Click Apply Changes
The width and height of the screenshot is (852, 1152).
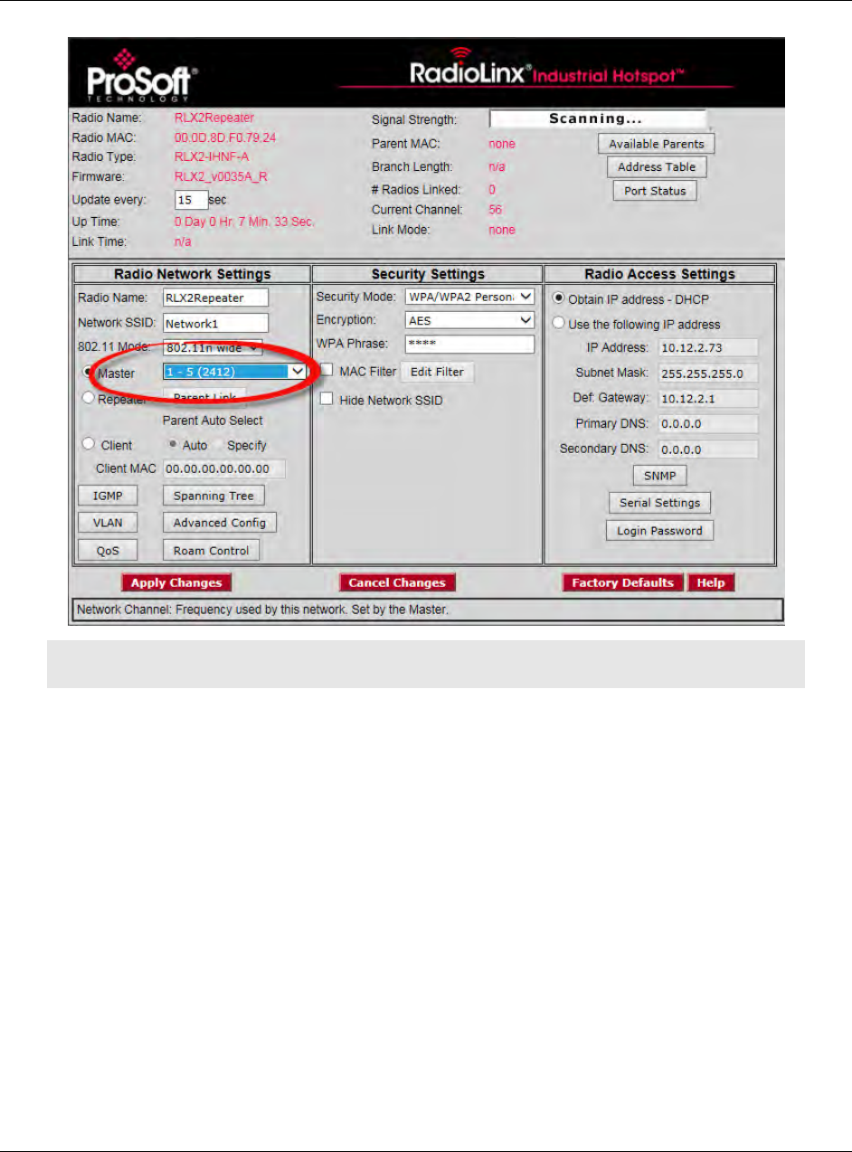tap(177, 582)
